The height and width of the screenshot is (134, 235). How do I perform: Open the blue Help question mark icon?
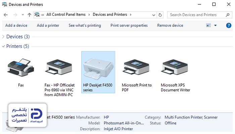pyautogui.click(x=229, y=25)
